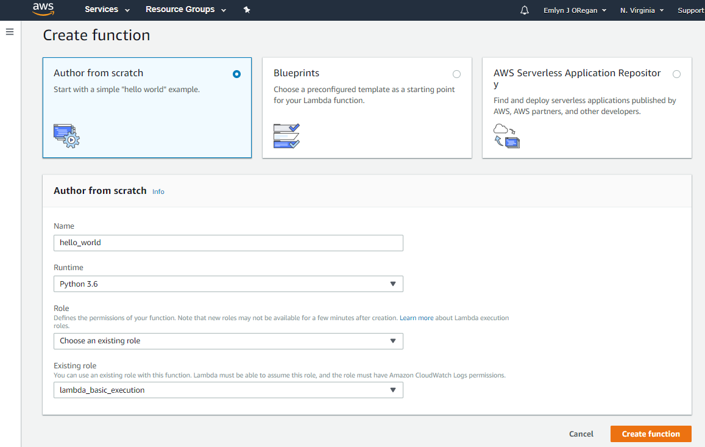Click the Runtime field label
Viewport: 705px width, 447px height.
point(68,267)
